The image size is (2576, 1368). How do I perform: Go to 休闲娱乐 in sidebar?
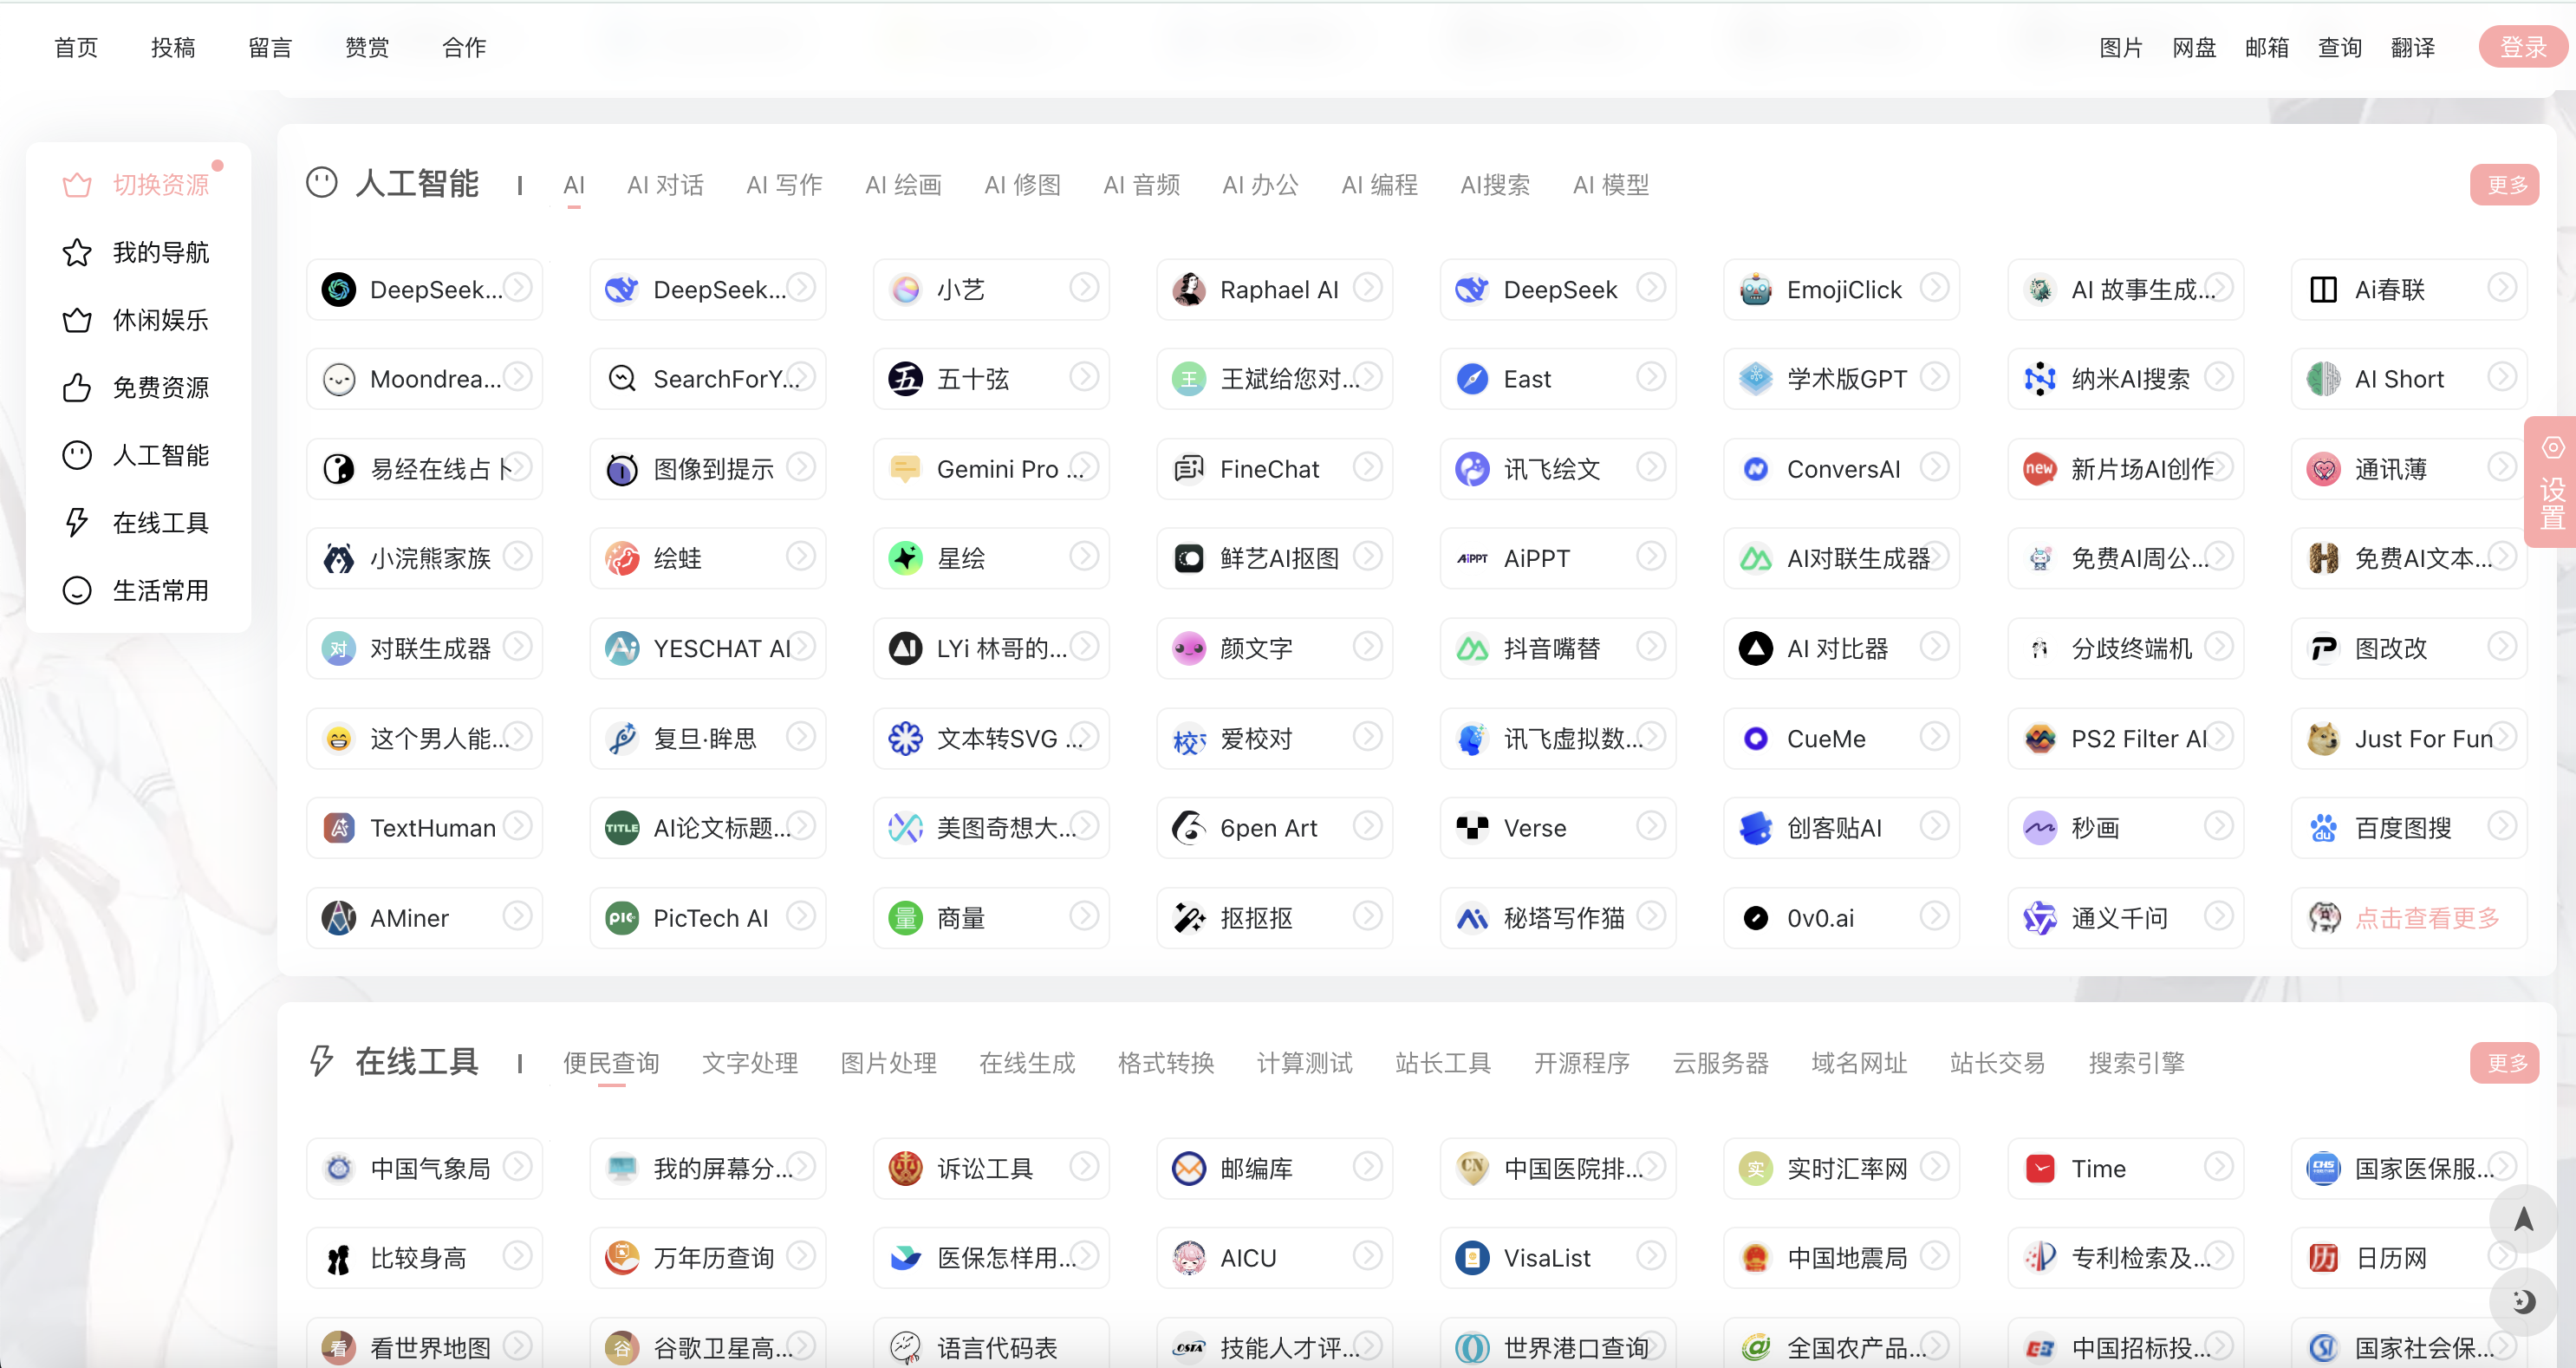pyautogui.click(x=137, y=320)
